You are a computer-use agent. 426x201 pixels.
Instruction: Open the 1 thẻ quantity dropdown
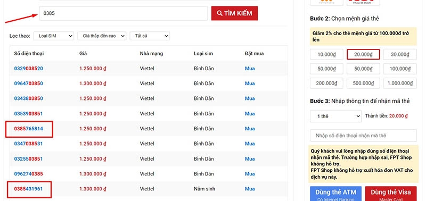(336, 116)
